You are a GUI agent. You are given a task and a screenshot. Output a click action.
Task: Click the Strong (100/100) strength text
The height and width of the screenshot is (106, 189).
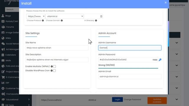[107, 65]
